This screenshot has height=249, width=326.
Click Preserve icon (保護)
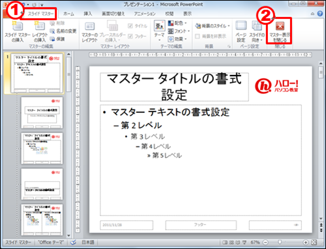click(57, 39)
